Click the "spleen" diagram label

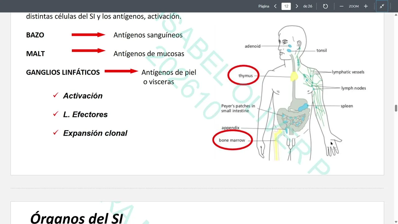(347, 106)
